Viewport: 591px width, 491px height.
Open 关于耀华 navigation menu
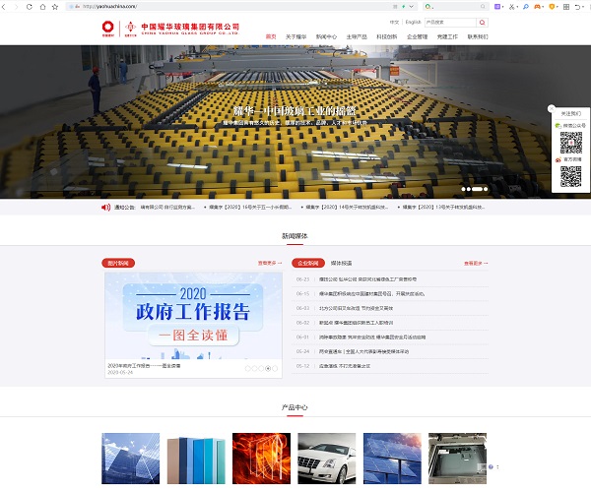[x=295, y=36]
